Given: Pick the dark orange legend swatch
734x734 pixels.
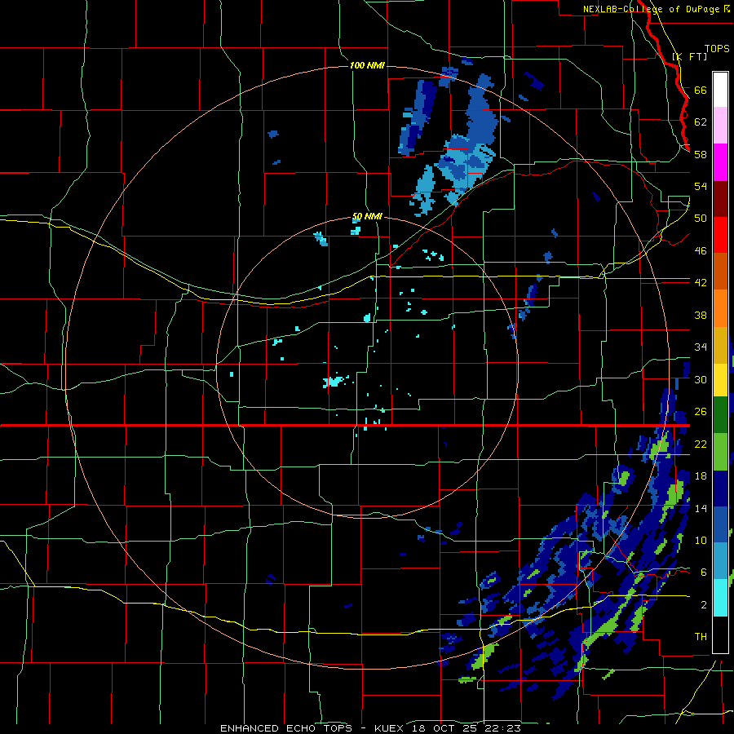Looking at the screenshot, I should (720, 271).
